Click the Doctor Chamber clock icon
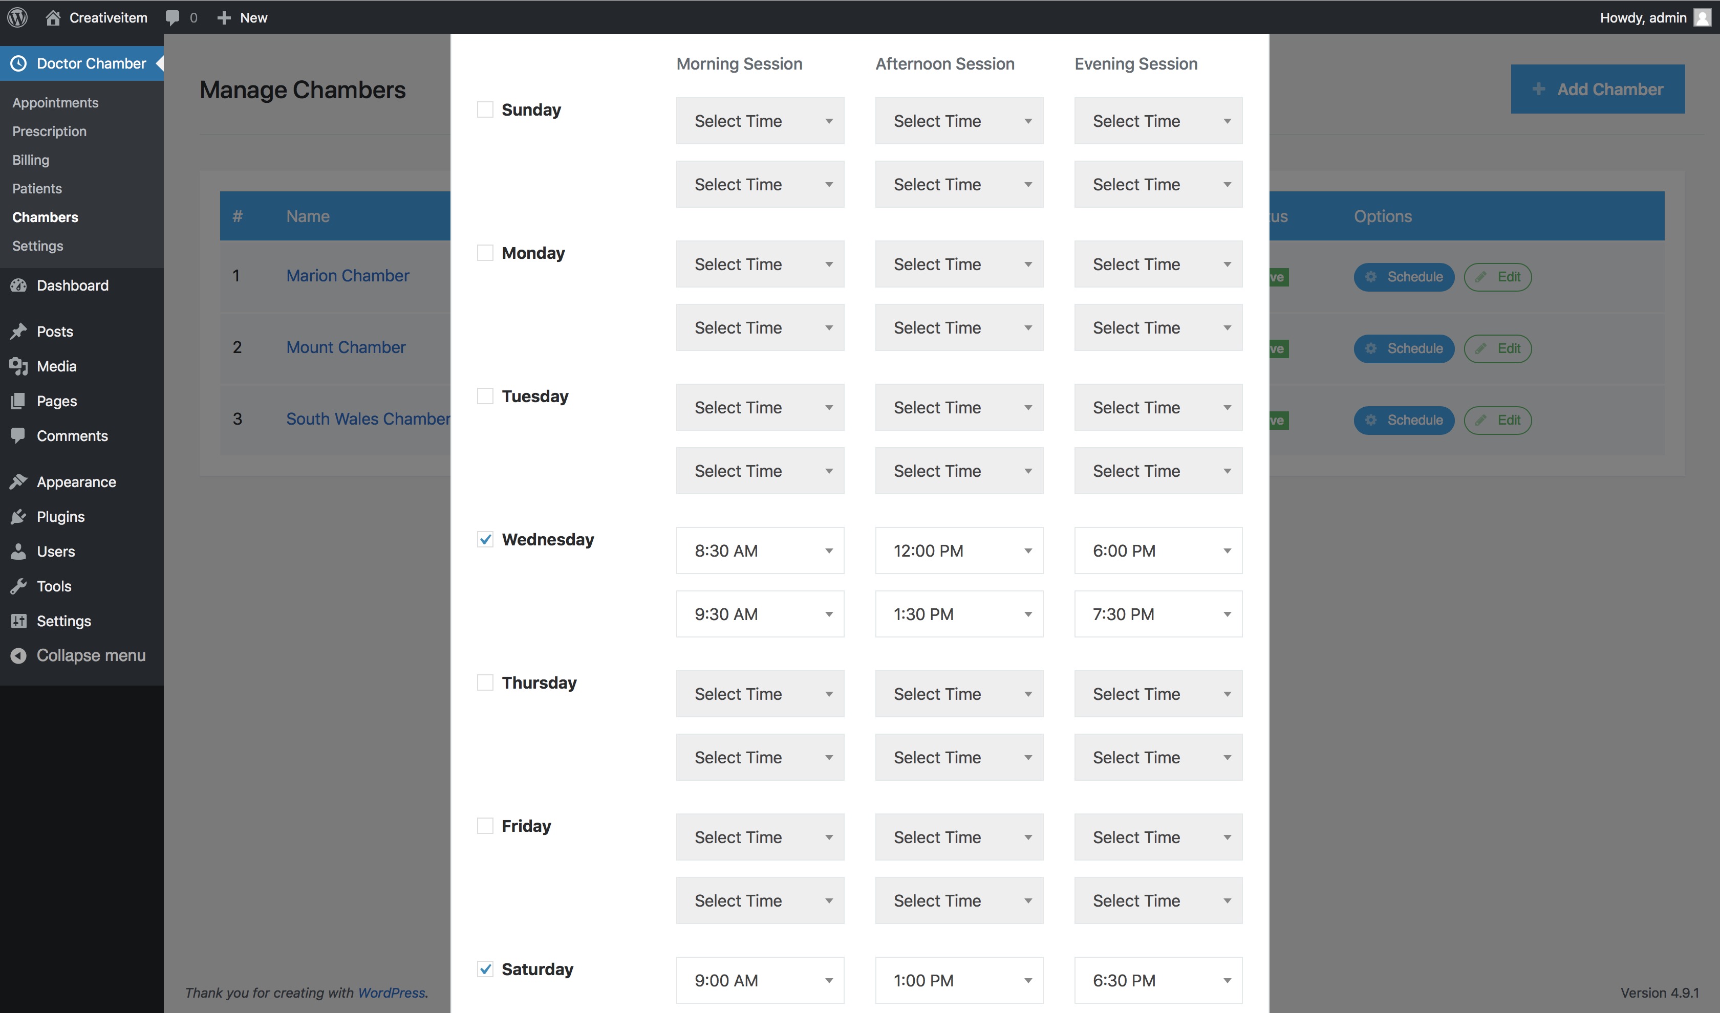This screenshot has width=1720, height=1013. [19, 63]
